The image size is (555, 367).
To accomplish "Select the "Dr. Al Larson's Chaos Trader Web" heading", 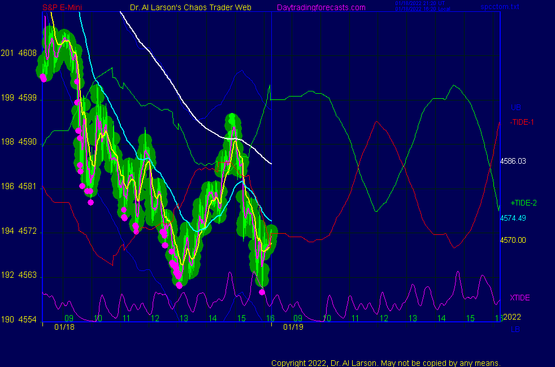I will 190,7.
